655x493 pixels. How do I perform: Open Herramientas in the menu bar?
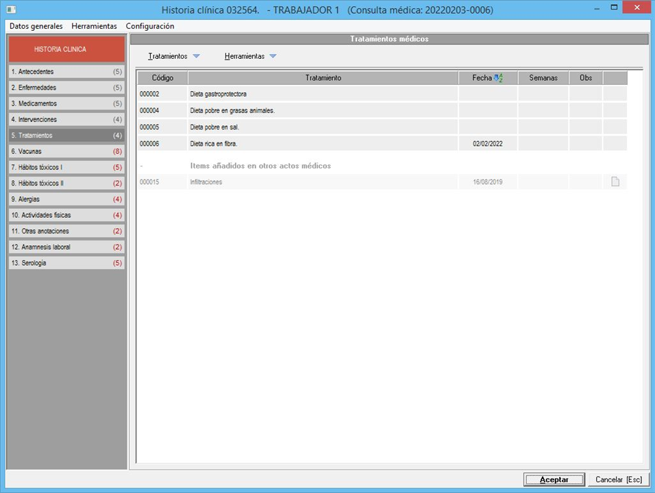pos(94,26)
